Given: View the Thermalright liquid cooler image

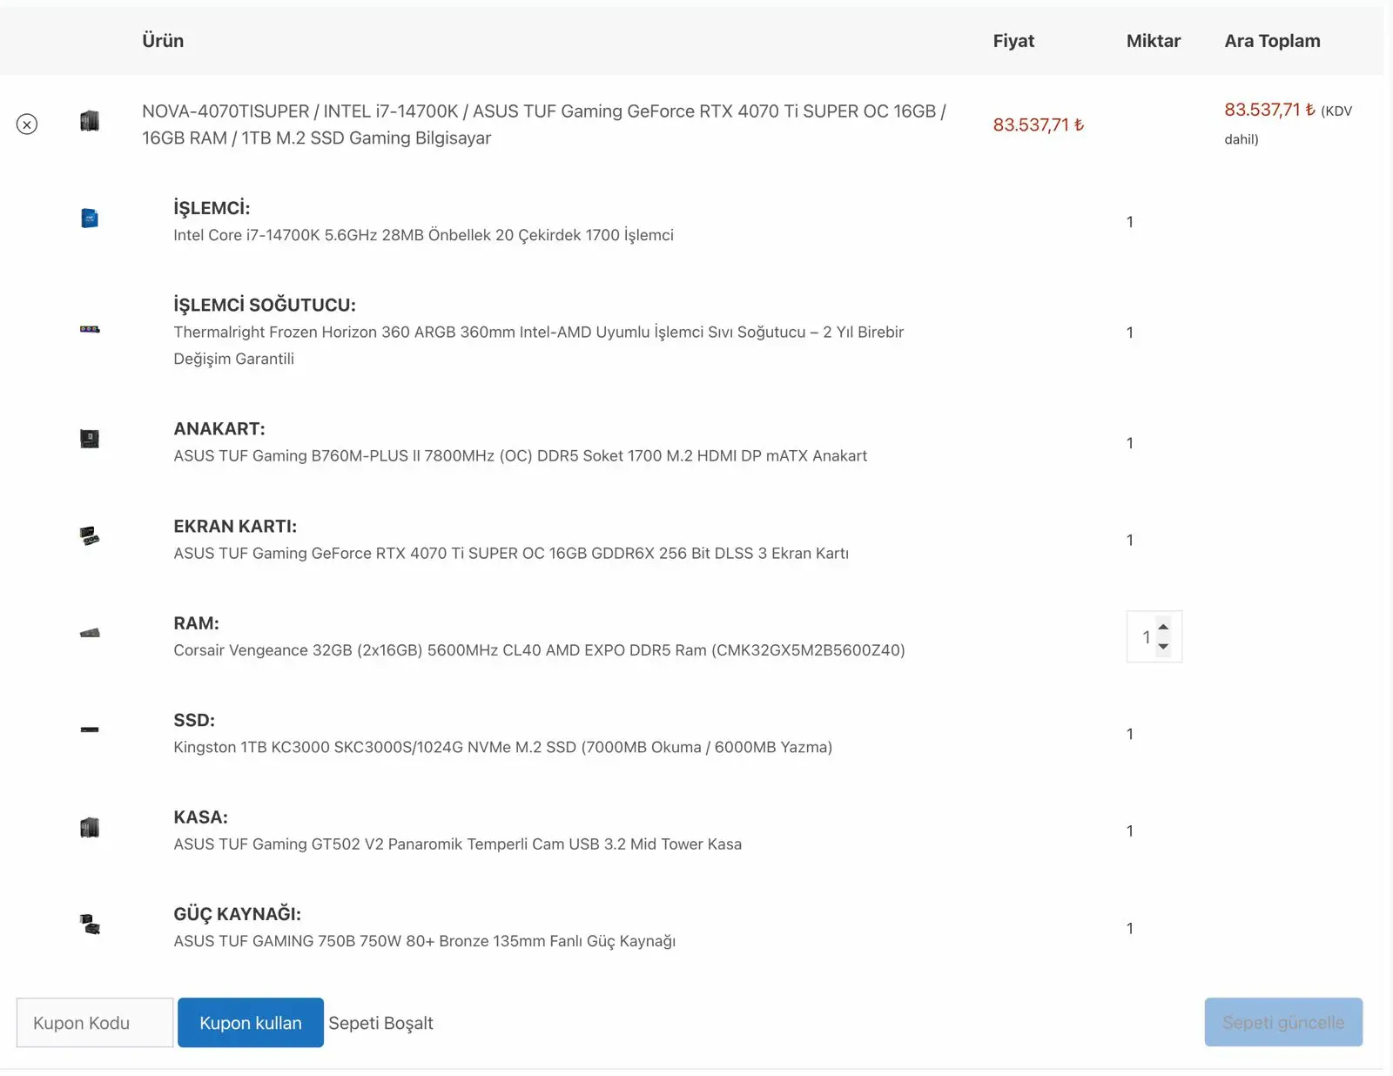Looking at the screenshot, I should point(90,329).
